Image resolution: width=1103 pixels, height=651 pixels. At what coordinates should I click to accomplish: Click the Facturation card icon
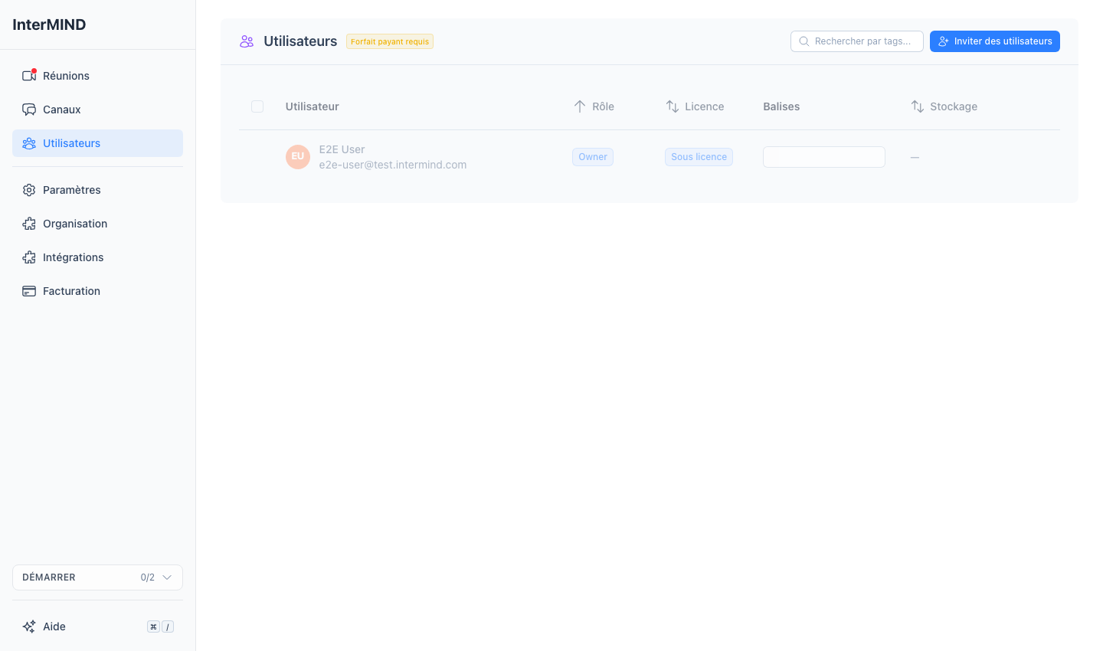point(29,291)
